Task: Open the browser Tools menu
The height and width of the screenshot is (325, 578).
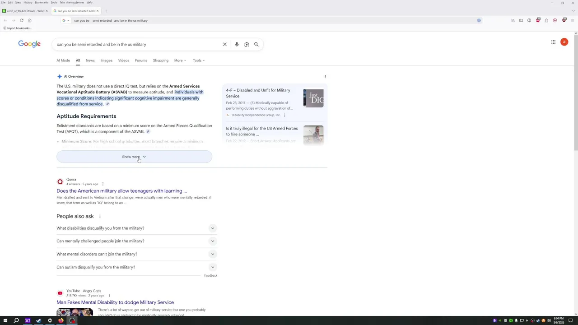Action: pos(54,3)
